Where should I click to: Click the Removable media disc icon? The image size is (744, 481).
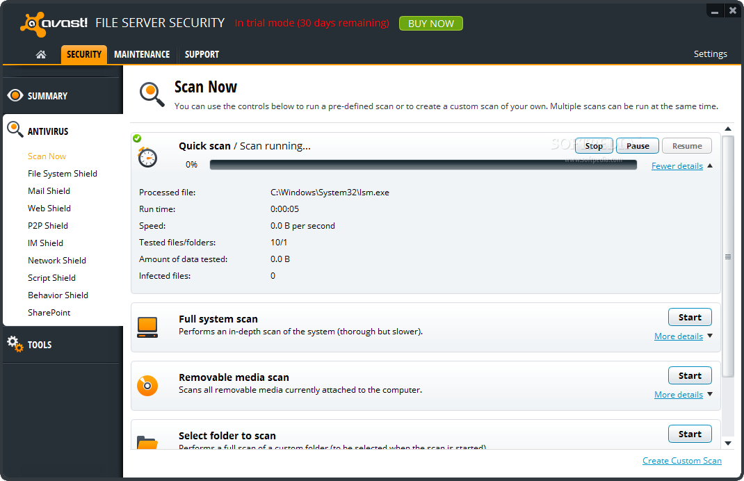pos(147,386)
